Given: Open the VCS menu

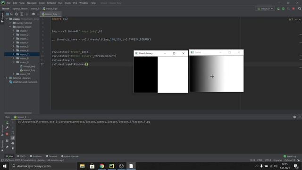Looking at the screenshot, I should pyautogui.click(x=75, y=3).
